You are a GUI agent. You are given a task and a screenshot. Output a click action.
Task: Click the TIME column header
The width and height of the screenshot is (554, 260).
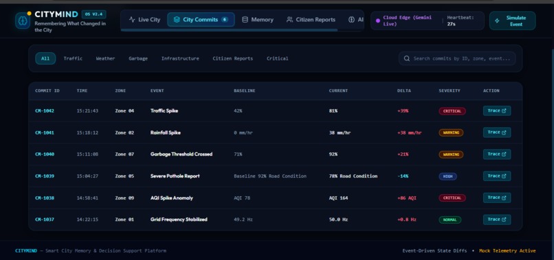click(x=82, y=91)
